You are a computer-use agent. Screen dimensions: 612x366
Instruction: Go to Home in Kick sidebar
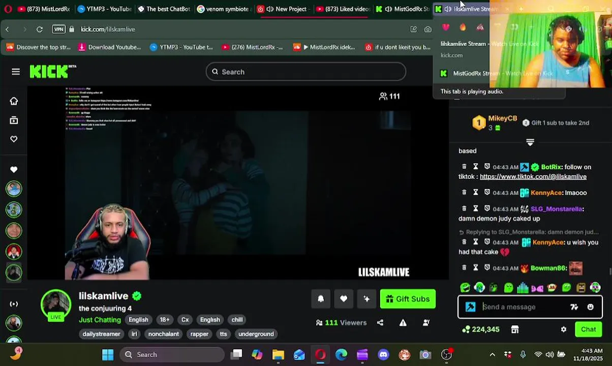(14, 101)
